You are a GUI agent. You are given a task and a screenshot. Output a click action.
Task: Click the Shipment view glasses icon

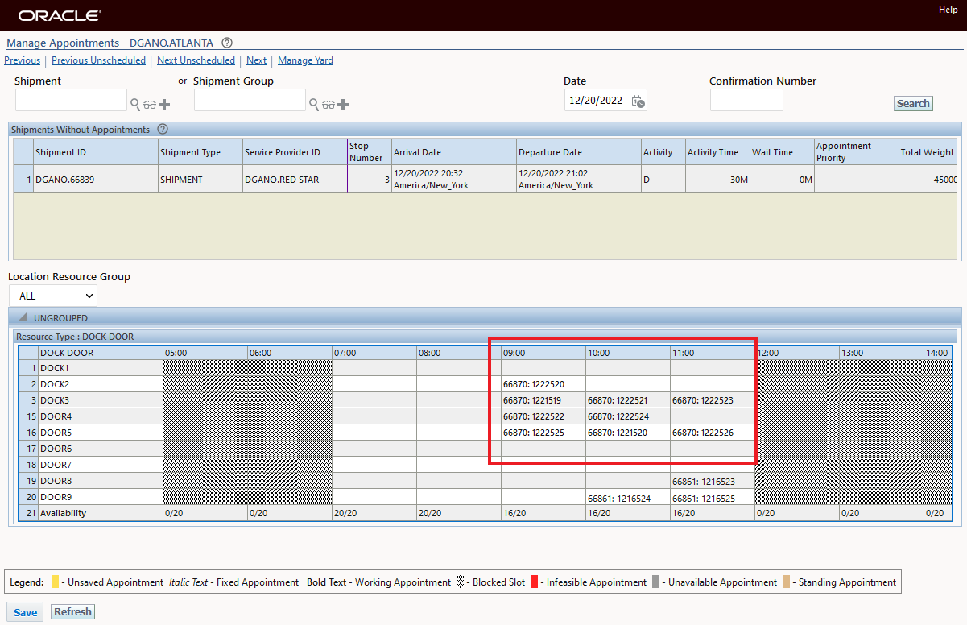tap(149, 105)
